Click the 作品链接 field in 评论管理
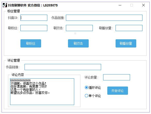 (x=63, y=67)
